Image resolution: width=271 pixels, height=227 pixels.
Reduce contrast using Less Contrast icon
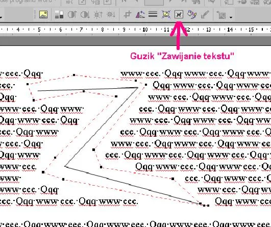[x=85, y=14]
